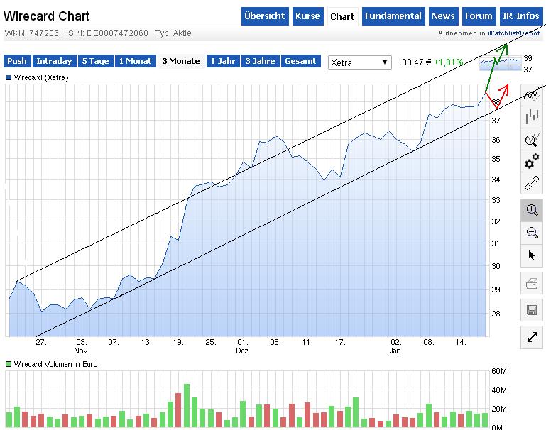The image size is (546, 430).
Task: Expand chart to fullscreen
Action: (x=532, y=337)
